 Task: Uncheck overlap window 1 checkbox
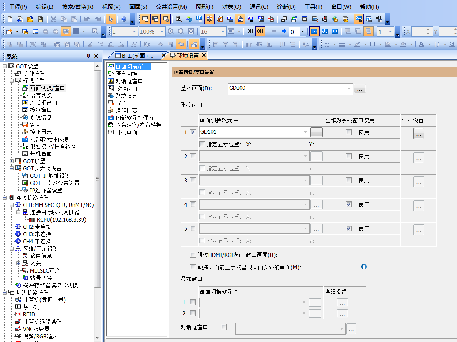pos(193,132)
